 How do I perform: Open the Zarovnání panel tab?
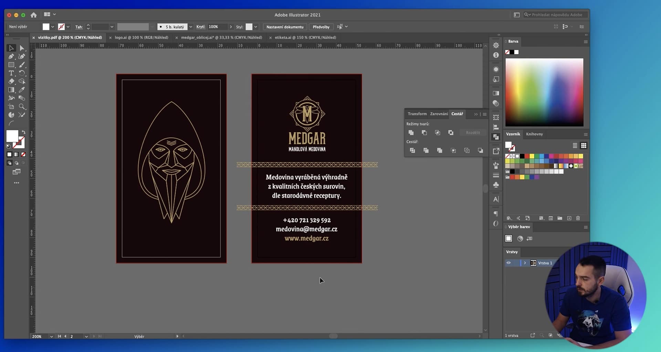(439, 114)
